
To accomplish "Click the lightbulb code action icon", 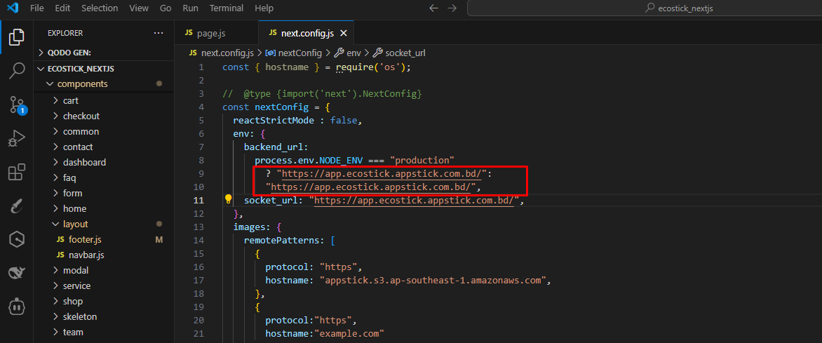I will (228, 199).
